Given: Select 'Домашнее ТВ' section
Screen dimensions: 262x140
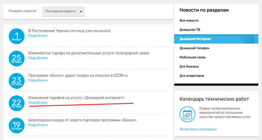Looking at the screenshot, I should (x=190, y=29).
